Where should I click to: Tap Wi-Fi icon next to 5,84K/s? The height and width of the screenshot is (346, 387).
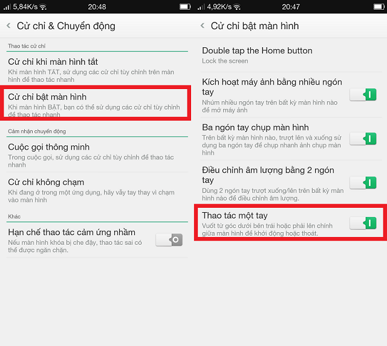coord(43,7)
